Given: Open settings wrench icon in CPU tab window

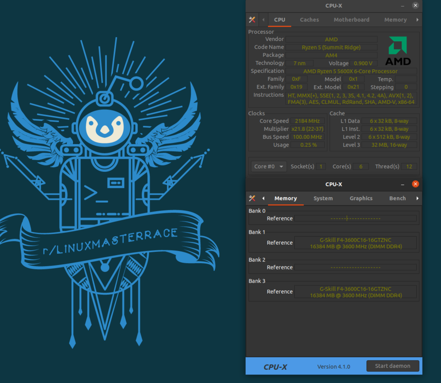Looking at the screenshot, I should (252, 20).
